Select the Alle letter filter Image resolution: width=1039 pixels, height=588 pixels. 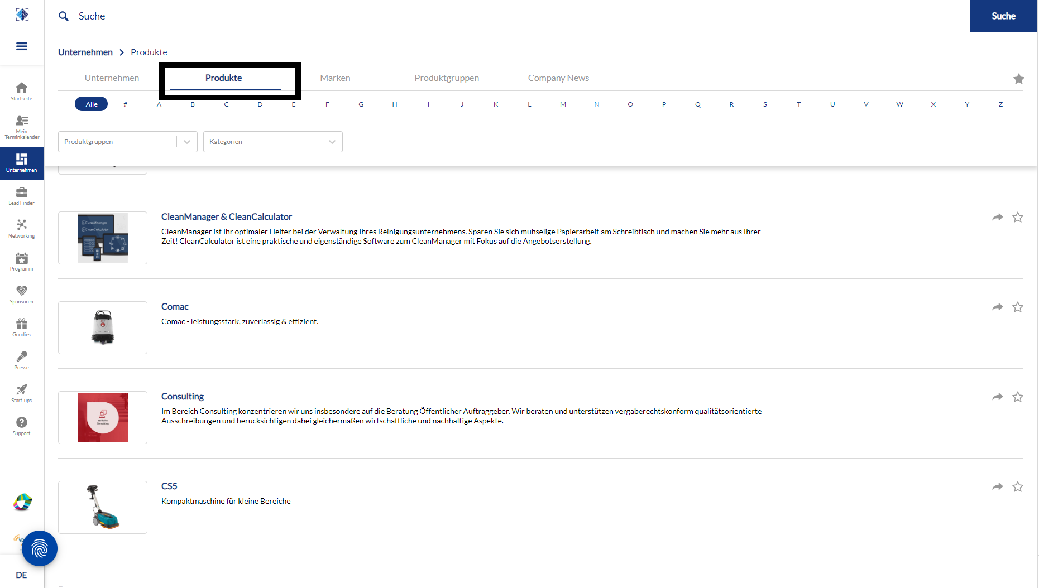click(x=92, y=104)
